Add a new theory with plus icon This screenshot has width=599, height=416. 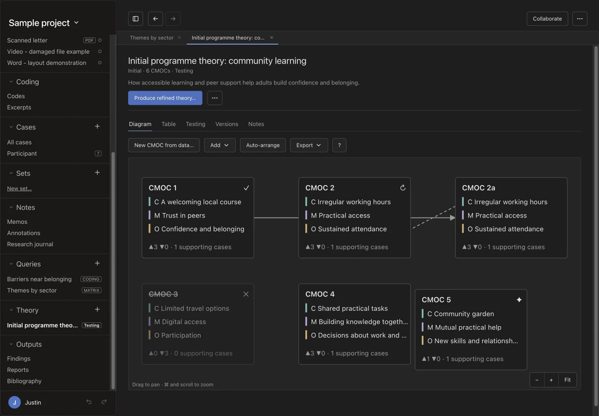point(97,310)
